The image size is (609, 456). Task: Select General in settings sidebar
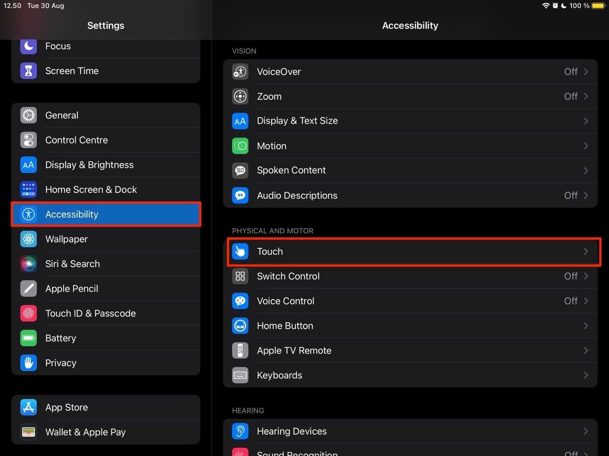coord(106,115)
